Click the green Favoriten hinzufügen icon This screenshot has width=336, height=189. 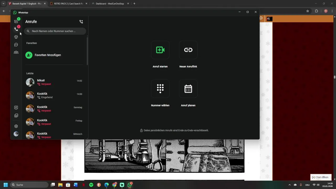[29, 55]
